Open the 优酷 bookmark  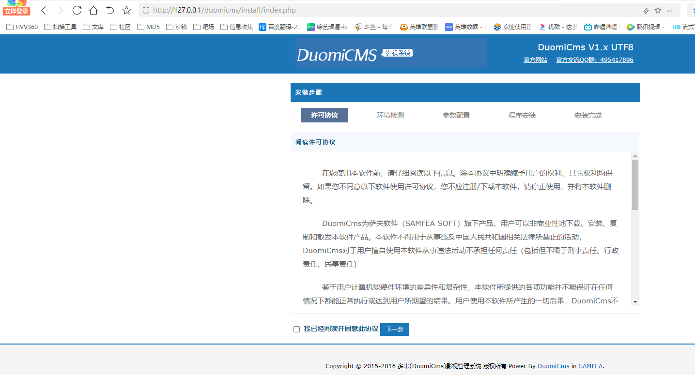click(558, 27)
